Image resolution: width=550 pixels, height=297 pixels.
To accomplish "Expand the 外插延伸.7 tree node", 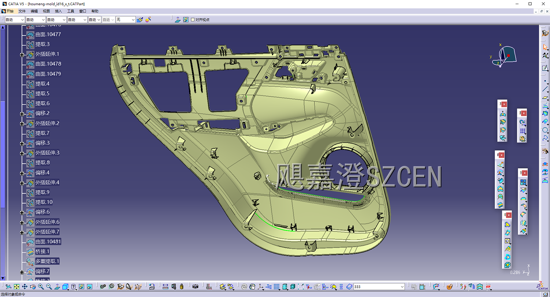I will (x=22, y=233).
